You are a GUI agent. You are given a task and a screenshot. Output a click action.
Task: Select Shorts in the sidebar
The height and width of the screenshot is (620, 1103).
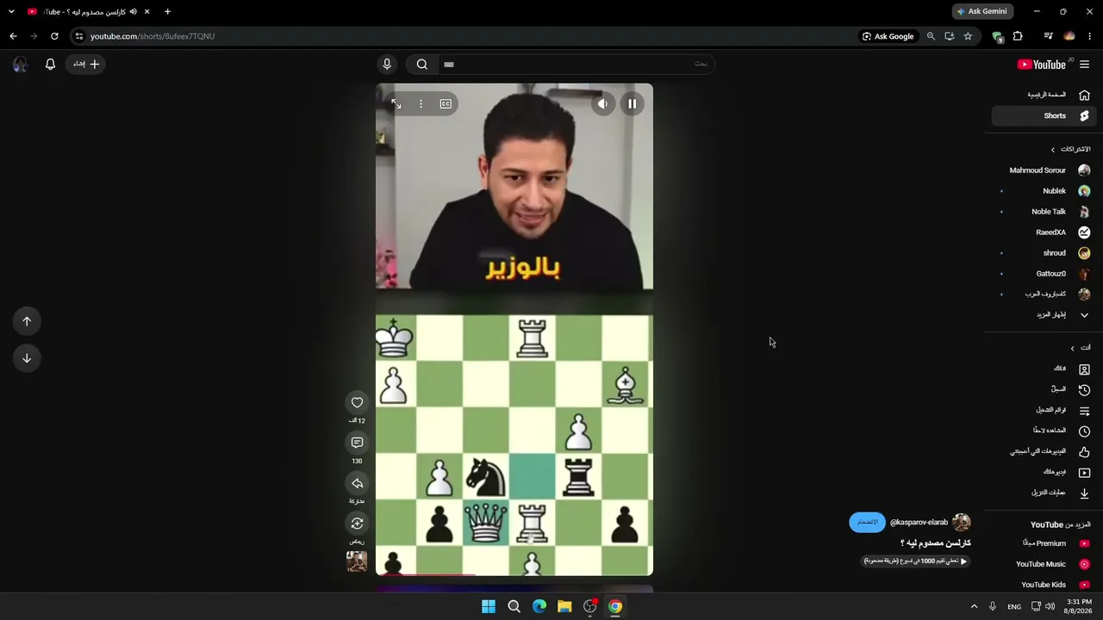pyautogui.click(x=1044, y=115)
